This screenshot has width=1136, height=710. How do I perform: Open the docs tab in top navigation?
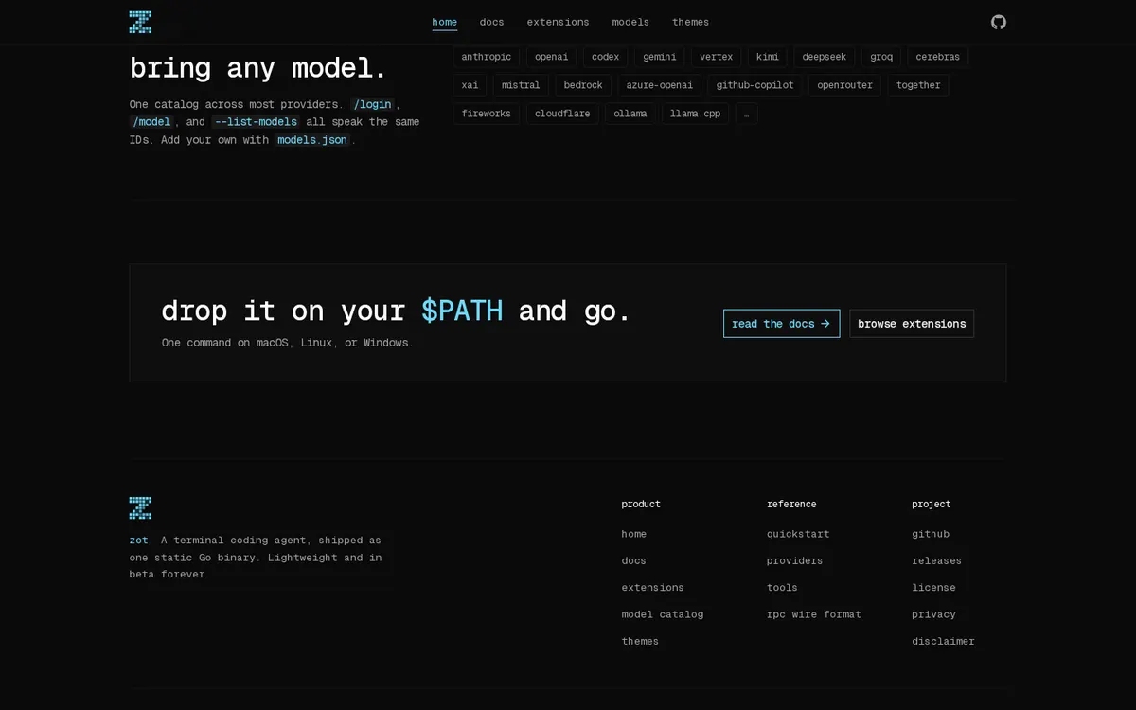click(492, 22)
